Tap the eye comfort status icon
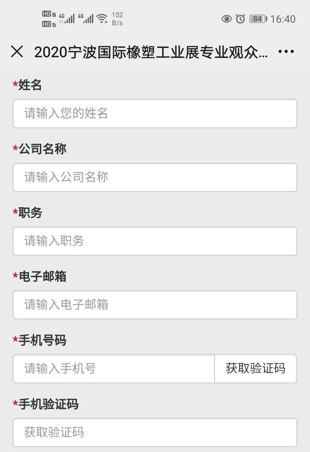 click(x=226, y=19)
